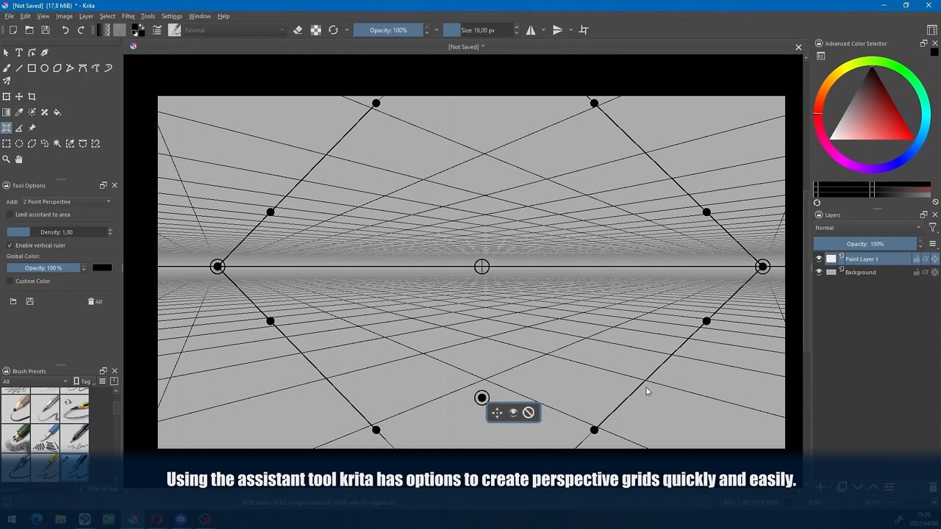Select the Pan hand tool

pos(19,159)
